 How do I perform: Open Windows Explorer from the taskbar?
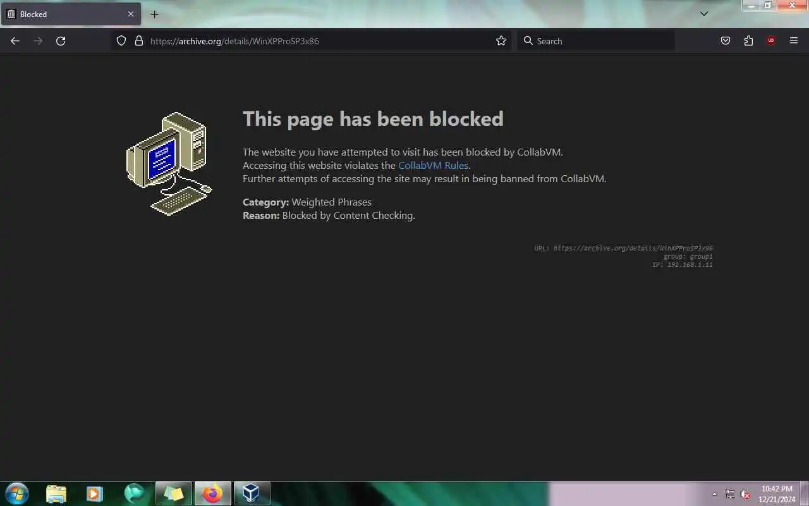[x=56, y=493]
